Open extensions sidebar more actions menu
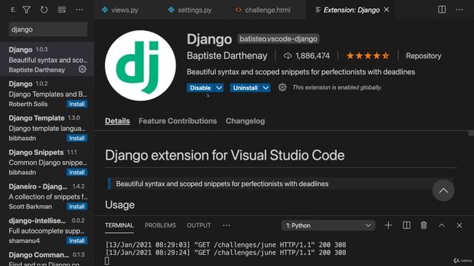Image resolution: width=474 pixels, height=266 pixels. pyautogui.click(x=79, y=10)
